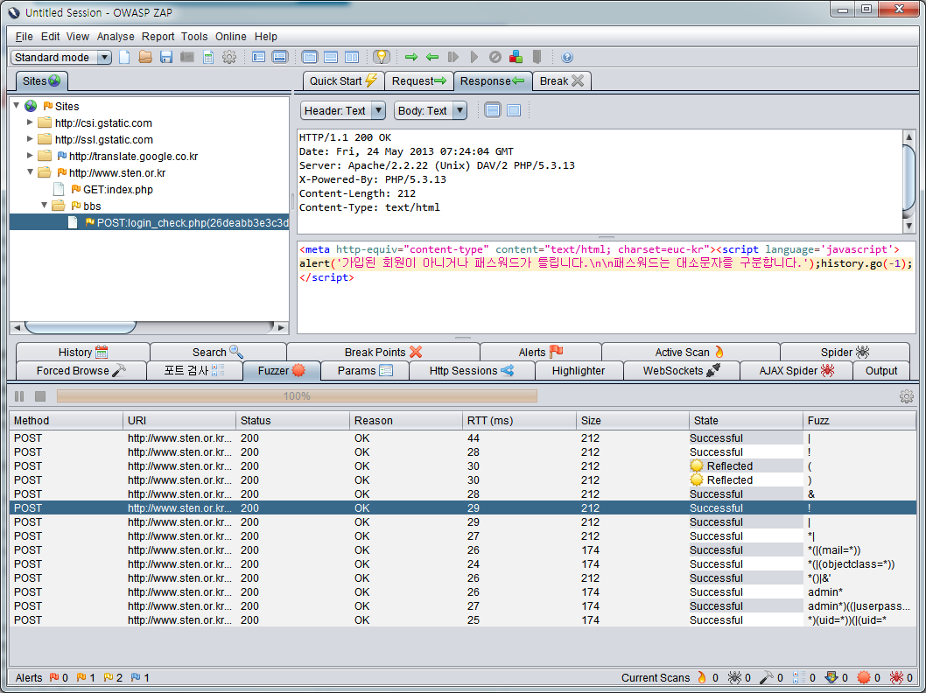Viewport: 926px width, 693px height.
Task: Open the History tab
Action: (82, 353)
